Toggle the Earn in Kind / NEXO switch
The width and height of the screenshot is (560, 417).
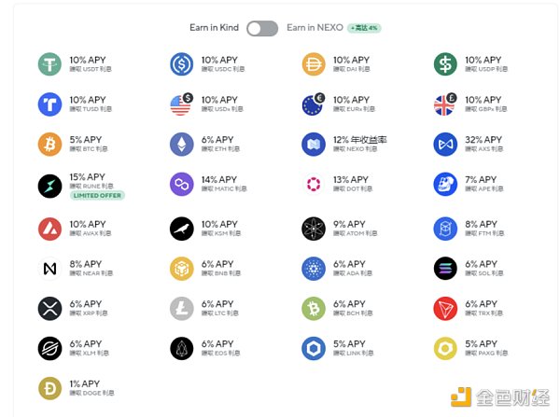(x=262, y=29)
